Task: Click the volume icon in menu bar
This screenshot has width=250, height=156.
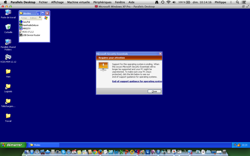Action: pos(174,2)
